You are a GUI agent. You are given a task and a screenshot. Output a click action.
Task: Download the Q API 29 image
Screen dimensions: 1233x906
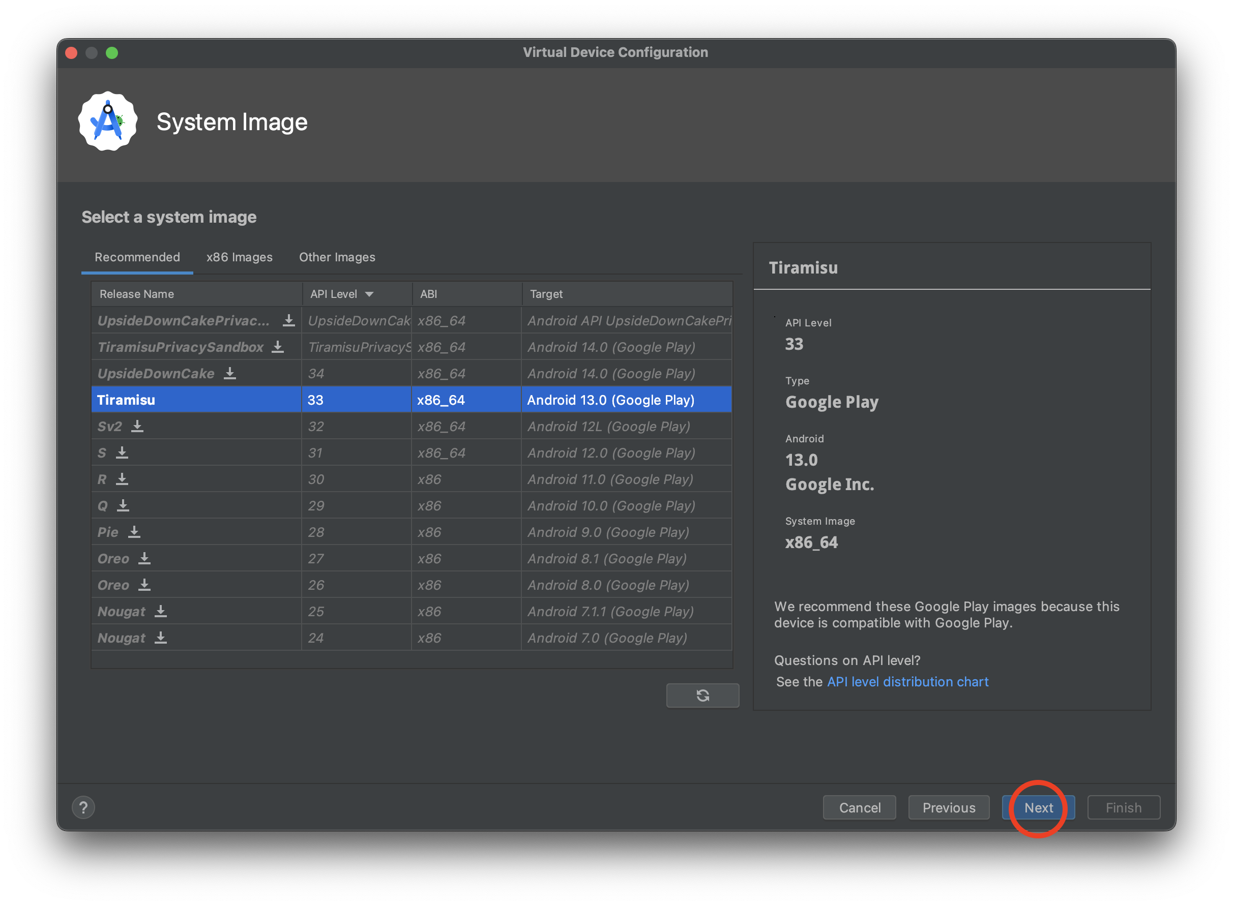point(123,505)
